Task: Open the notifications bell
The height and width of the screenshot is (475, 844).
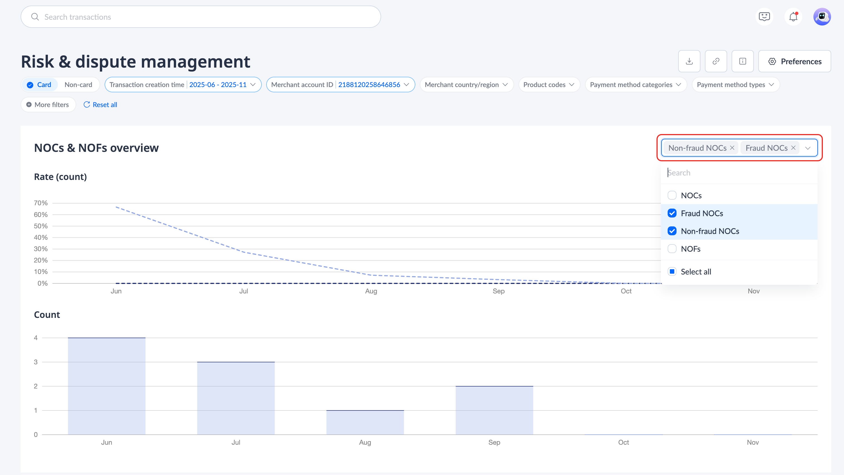Action: click(x=793, y=17)
